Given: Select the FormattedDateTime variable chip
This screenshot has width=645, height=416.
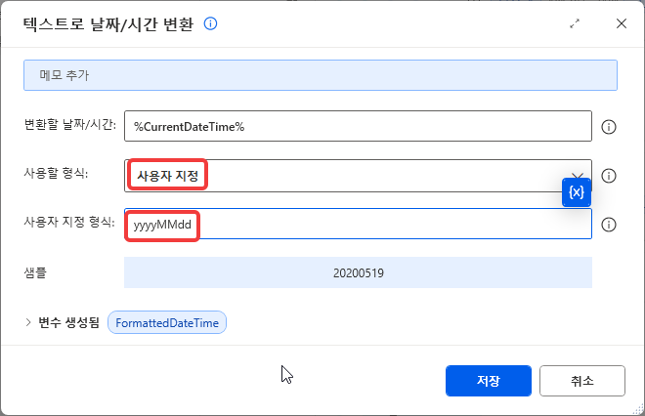Looking at the screenshot, I should click(167, 322).
